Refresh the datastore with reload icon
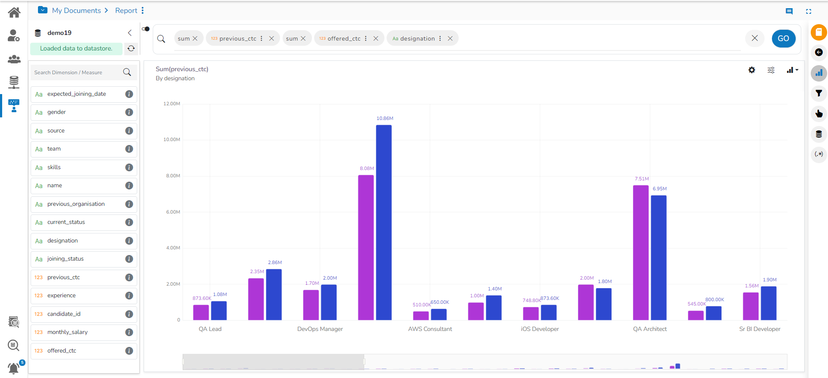828x378 pixels. pyautogui.click(x=131, y=48)
